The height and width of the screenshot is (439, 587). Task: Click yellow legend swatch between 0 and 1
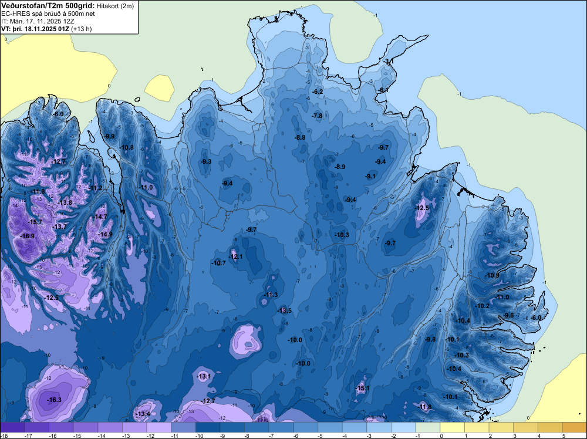(453, 427)
